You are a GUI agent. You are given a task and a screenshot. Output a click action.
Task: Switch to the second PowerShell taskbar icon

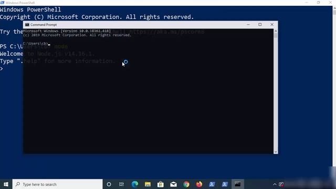tap(225, 184)
